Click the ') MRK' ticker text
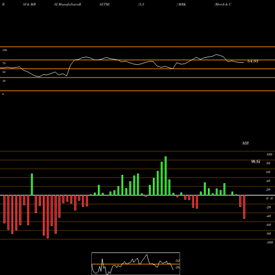 181,4
